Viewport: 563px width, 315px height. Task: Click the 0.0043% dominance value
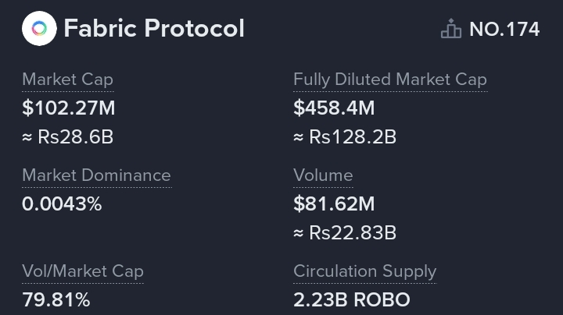(62, 204)
